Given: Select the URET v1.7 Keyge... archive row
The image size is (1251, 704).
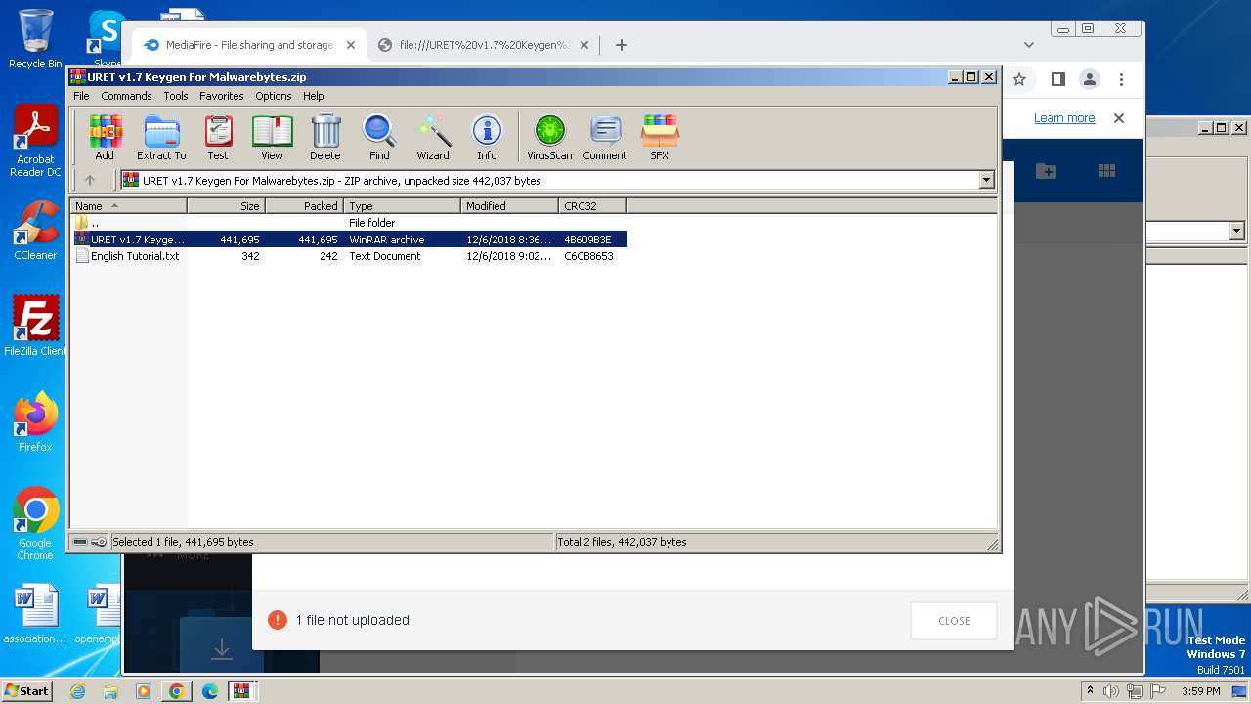Looking at the screenshot, I should click(x=348, y=240).
